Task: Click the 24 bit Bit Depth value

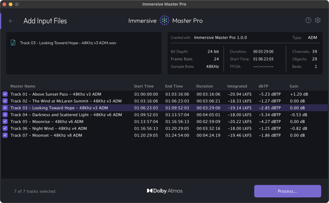Action: click(x=213, y=52)
